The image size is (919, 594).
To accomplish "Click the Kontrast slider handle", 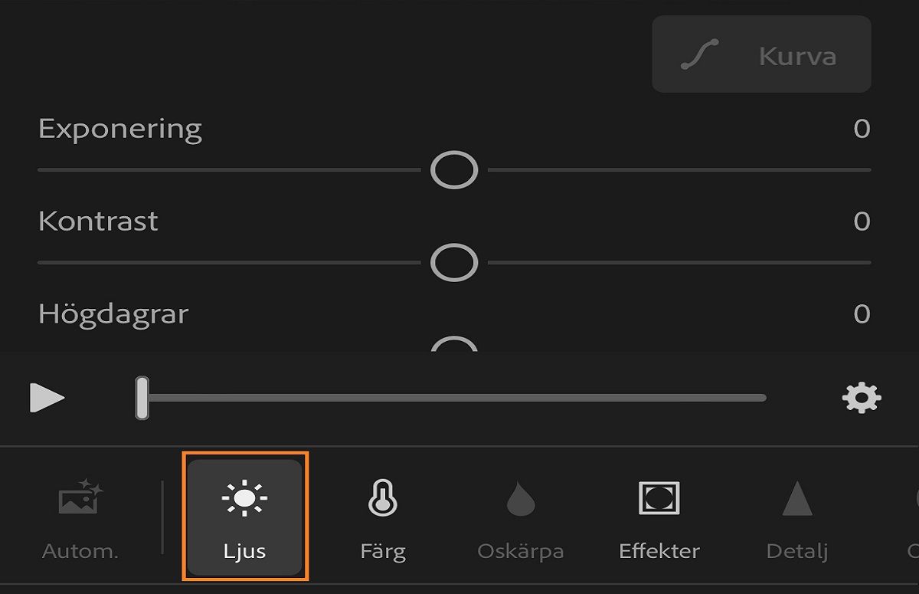I will pos(453,262).
